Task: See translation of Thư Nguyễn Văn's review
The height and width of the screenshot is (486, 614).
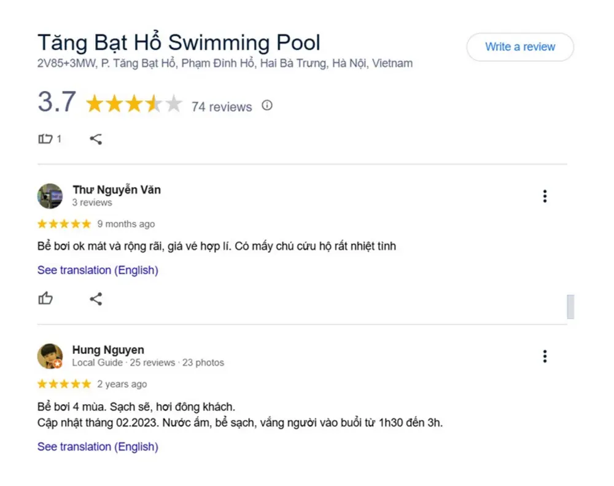Action: tap(98, 270)
